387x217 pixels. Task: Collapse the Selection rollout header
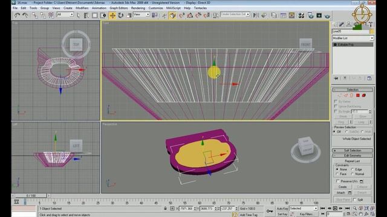click(x=353, y=90)
